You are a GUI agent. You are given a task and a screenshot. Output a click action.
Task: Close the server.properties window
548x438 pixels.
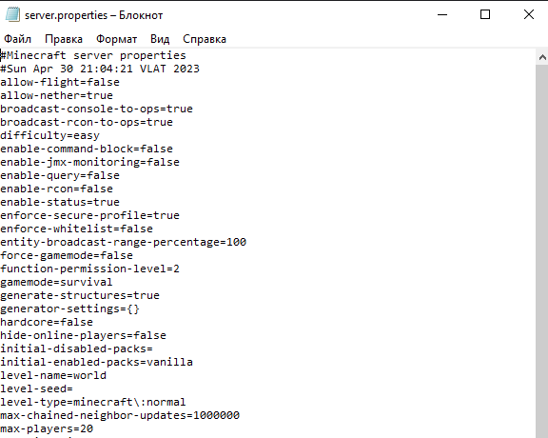[x=529, y=14]
